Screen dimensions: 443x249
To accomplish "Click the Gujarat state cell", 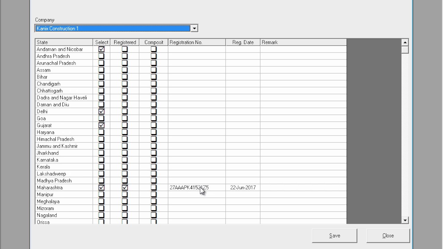I will click(x=64, y=125).
